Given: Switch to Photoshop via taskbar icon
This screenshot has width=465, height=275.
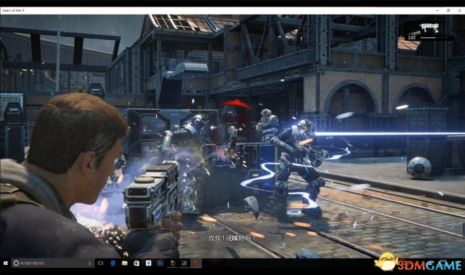Looking at the screenshot, I should [x=161, y=263].
